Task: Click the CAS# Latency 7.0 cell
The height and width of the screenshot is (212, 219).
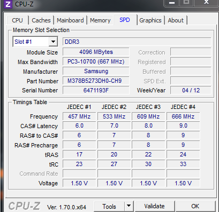Action: click(114, 126)
